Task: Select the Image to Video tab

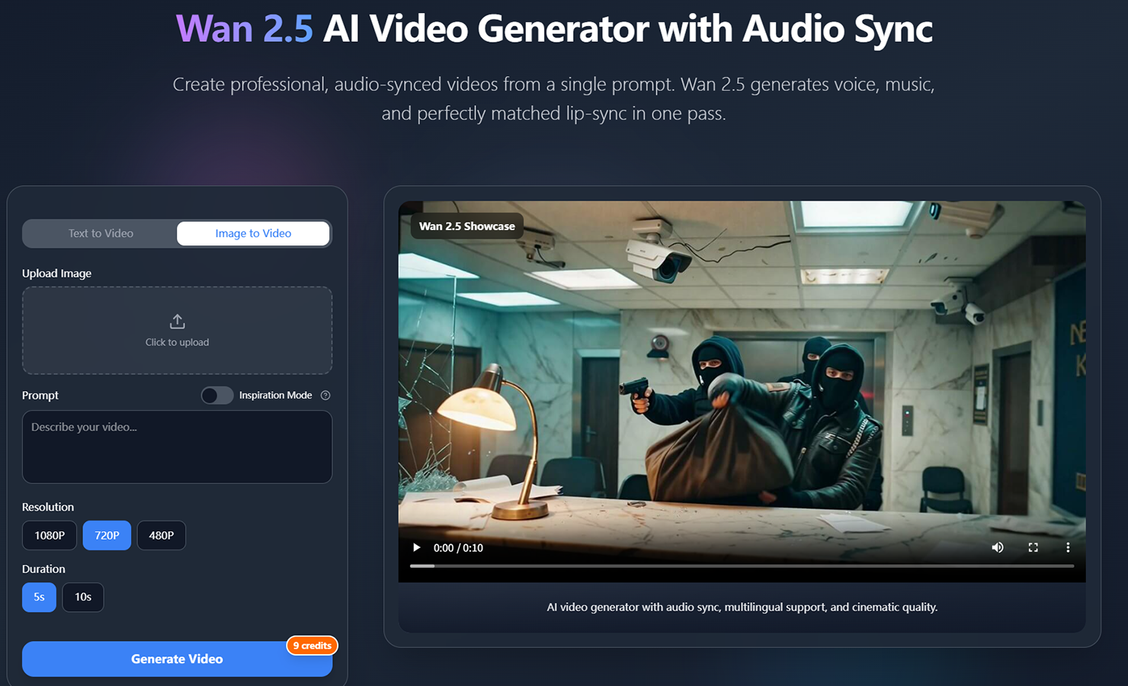Action: [253, 233]
